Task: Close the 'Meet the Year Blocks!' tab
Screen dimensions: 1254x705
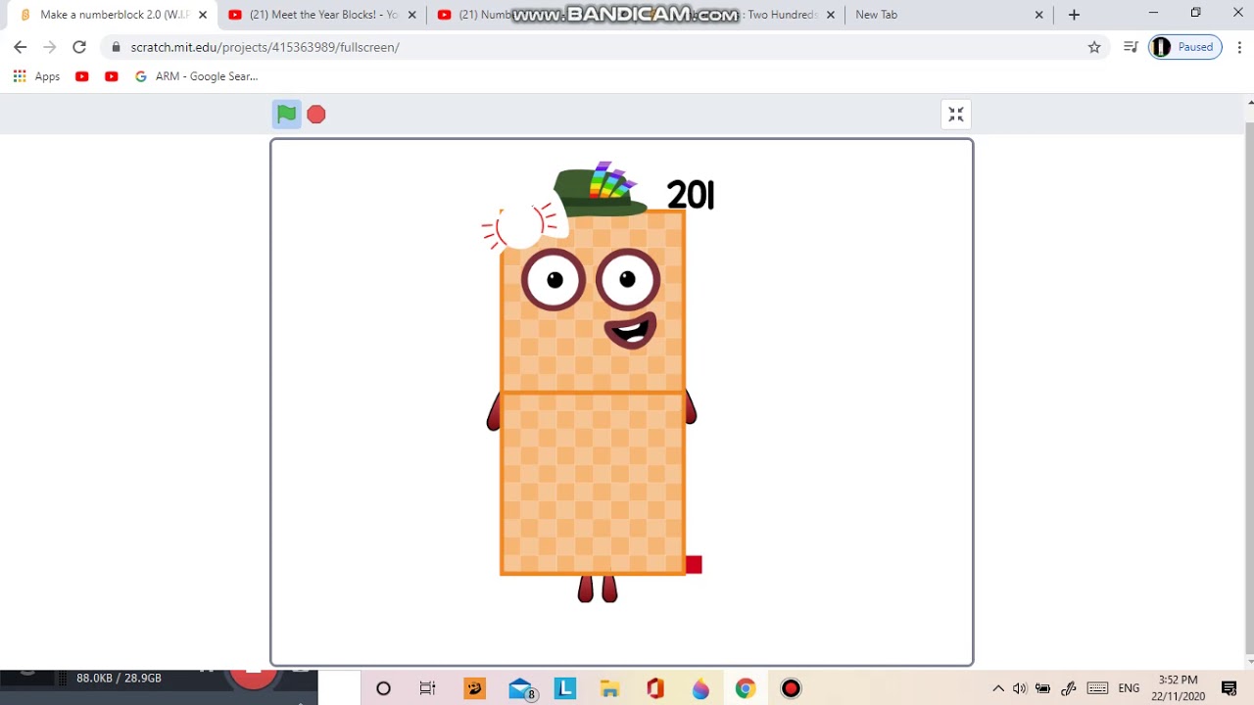Action: point(411,15)
